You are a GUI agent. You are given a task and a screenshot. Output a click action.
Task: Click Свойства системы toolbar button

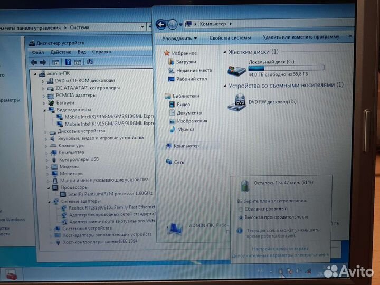point(230,38)
